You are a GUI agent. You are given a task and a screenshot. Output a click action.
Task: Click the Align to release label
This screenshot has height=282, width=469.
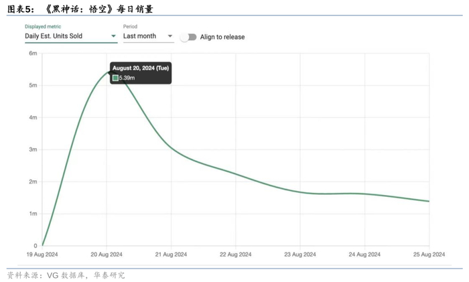pyautogui.click(x=222, y=37)
